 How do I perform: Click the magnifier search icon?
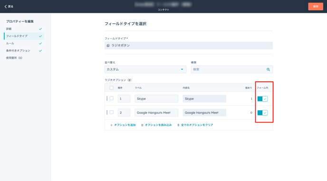[x=268, y=69]
